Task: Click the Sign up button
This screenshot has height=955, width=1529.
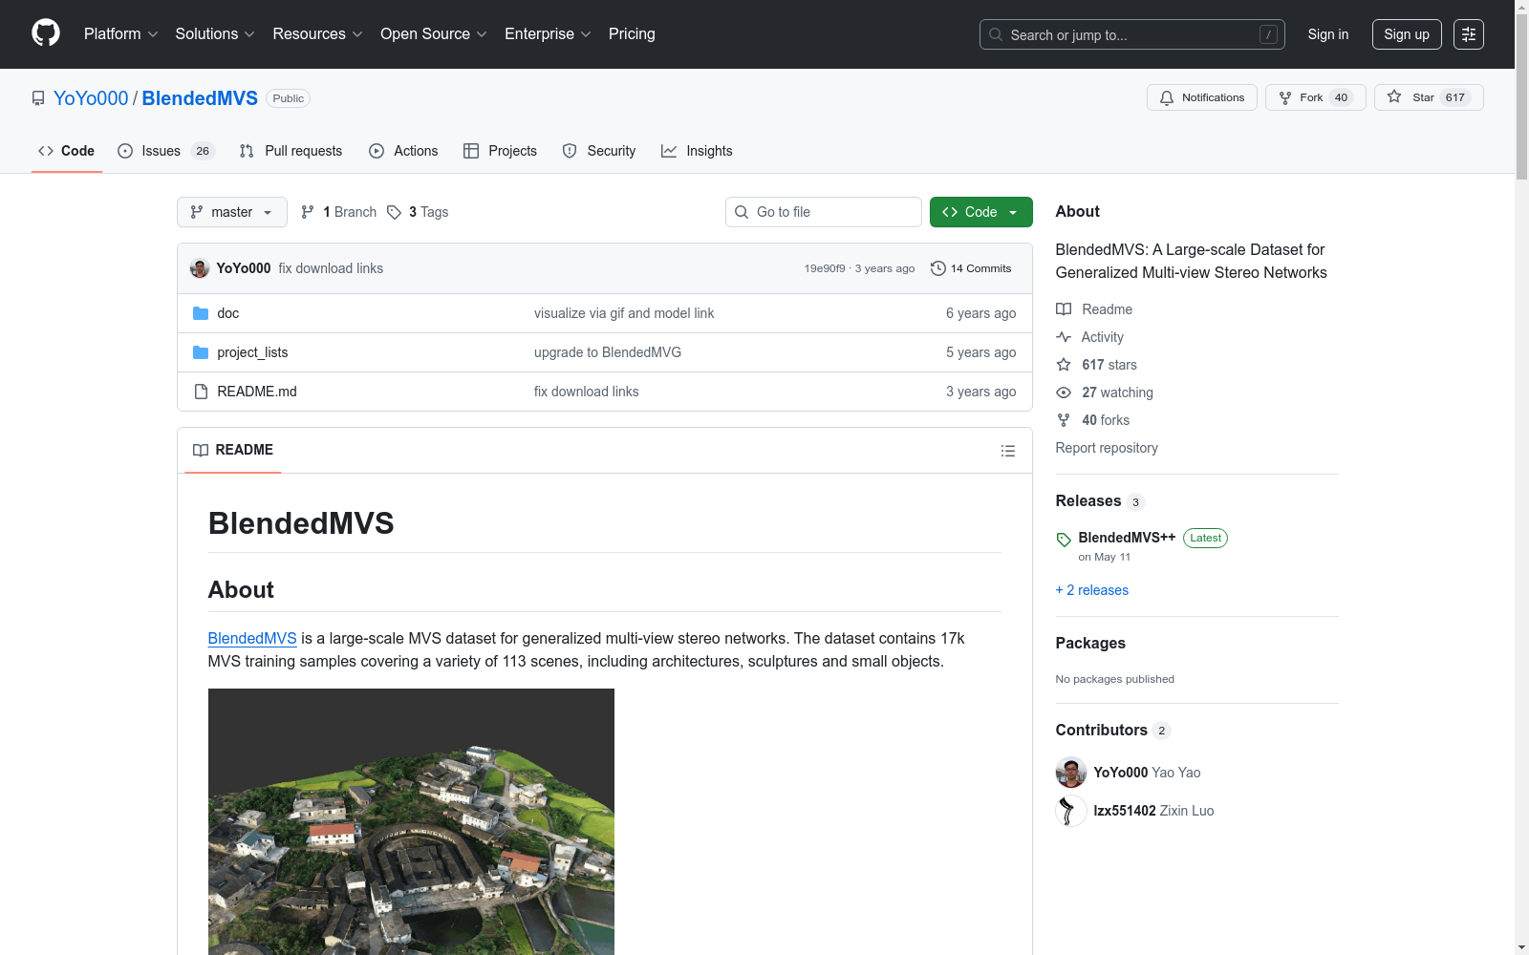Action: click(1407, 34)
